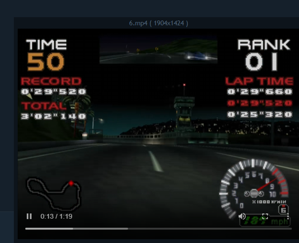The image size is (299, 243).
Task: Click the lap time 0'29"660
Action: (x=259, y=92)
